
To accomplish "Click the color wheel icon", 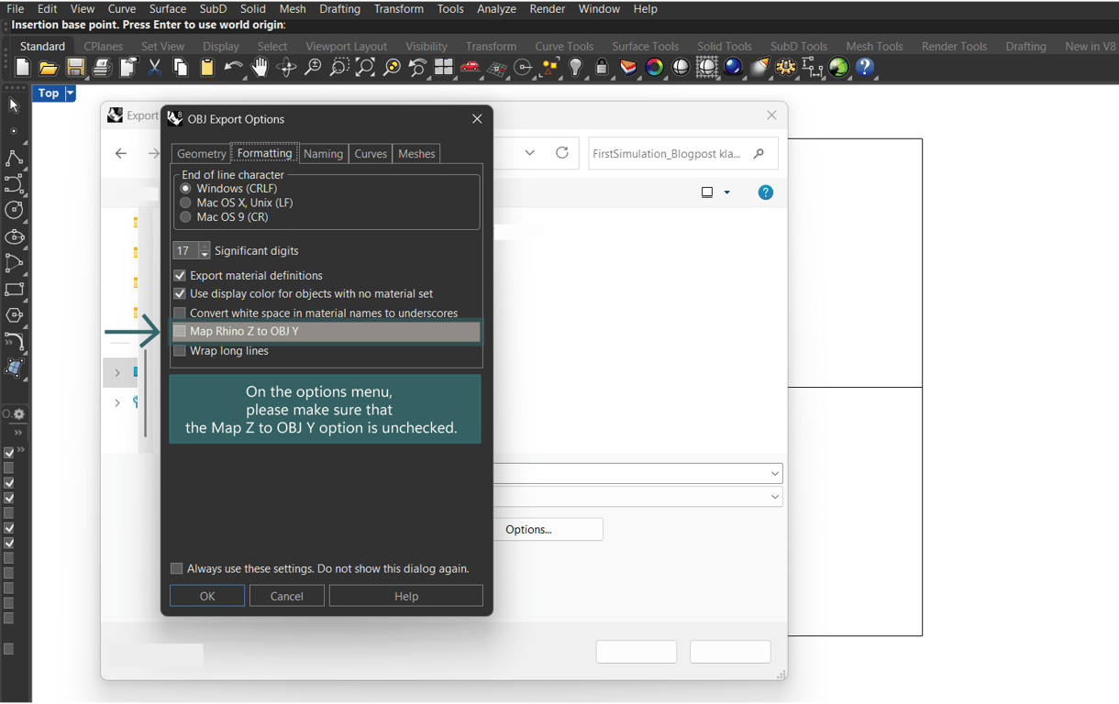I will (654, 67).
